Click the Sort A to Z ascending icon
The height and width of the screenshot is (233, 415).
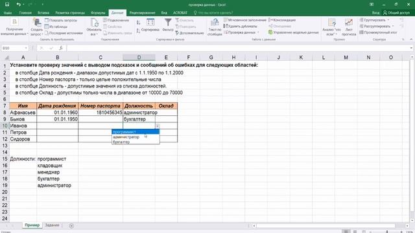138,23
